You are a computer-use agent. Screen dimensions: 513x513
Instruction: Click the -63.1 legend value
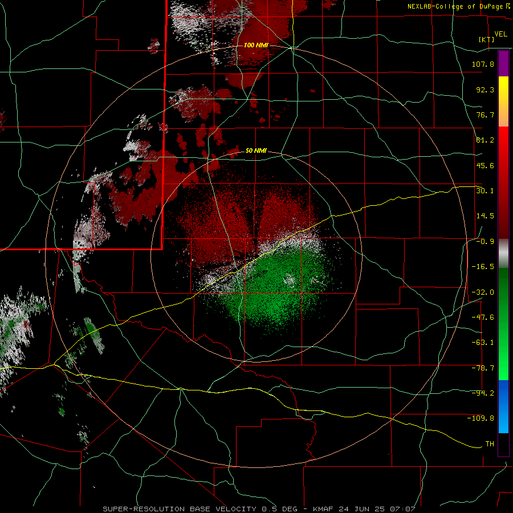(x=483, y=343)
